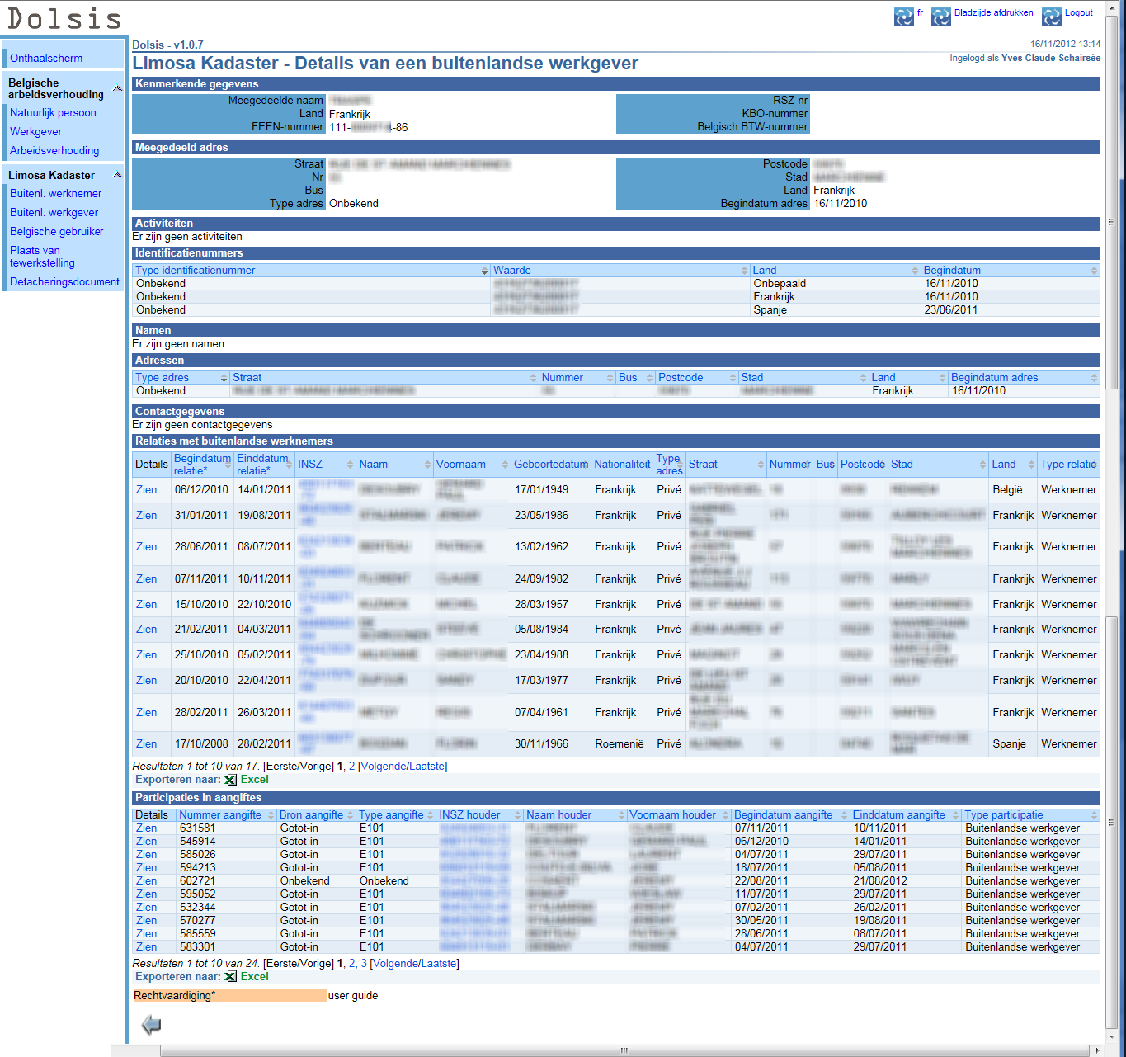Click Volgende under the werknemers results
The width and height of the screenshot is (1126, 1057).
click(x=384, y=766)
